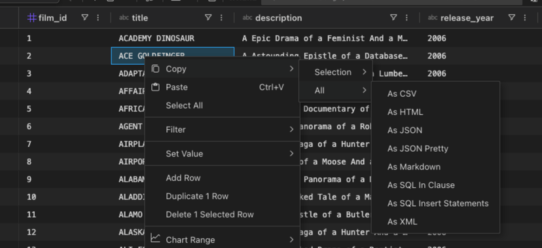The width and height of the screenshot is (542, 248).
Task: Open filter for film_id column
Action: point(84,18)
